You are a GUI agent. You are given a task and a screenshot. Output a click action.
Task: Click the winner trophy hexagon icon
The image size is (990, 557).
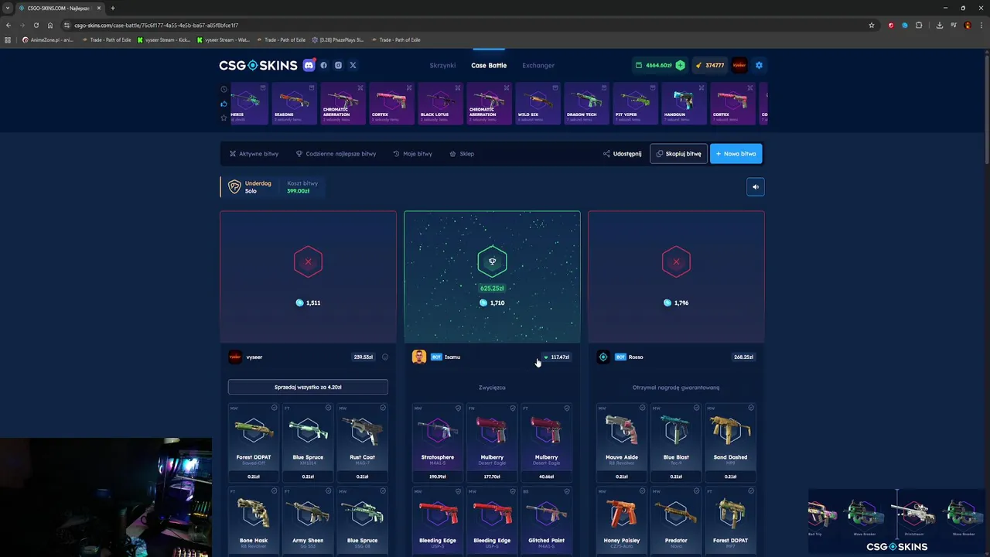click(492, 261)
